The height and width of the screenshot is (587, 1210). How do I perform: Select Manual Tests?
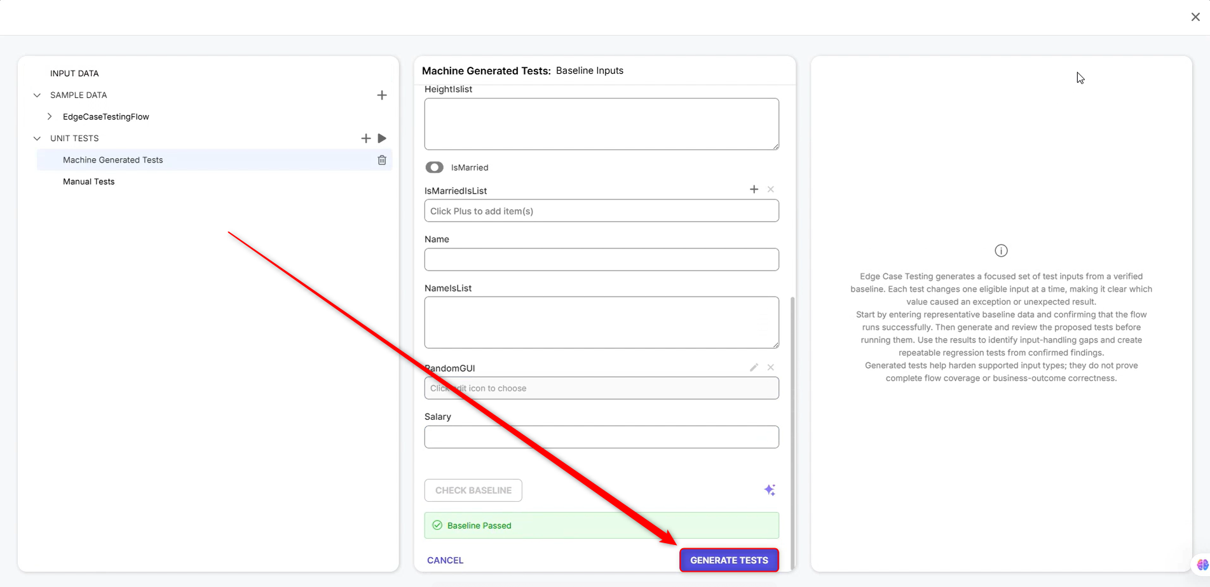point(88,182)
